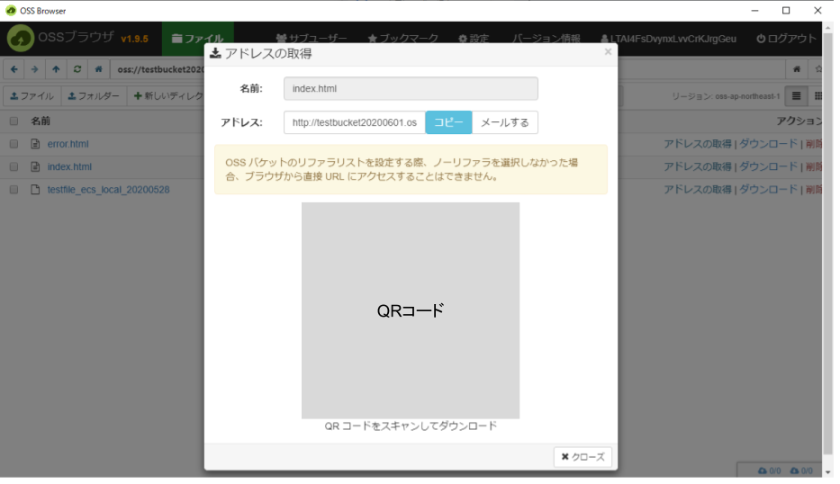Click the クローズ button
The image size is (840, 484).
(x=583, y=457)
